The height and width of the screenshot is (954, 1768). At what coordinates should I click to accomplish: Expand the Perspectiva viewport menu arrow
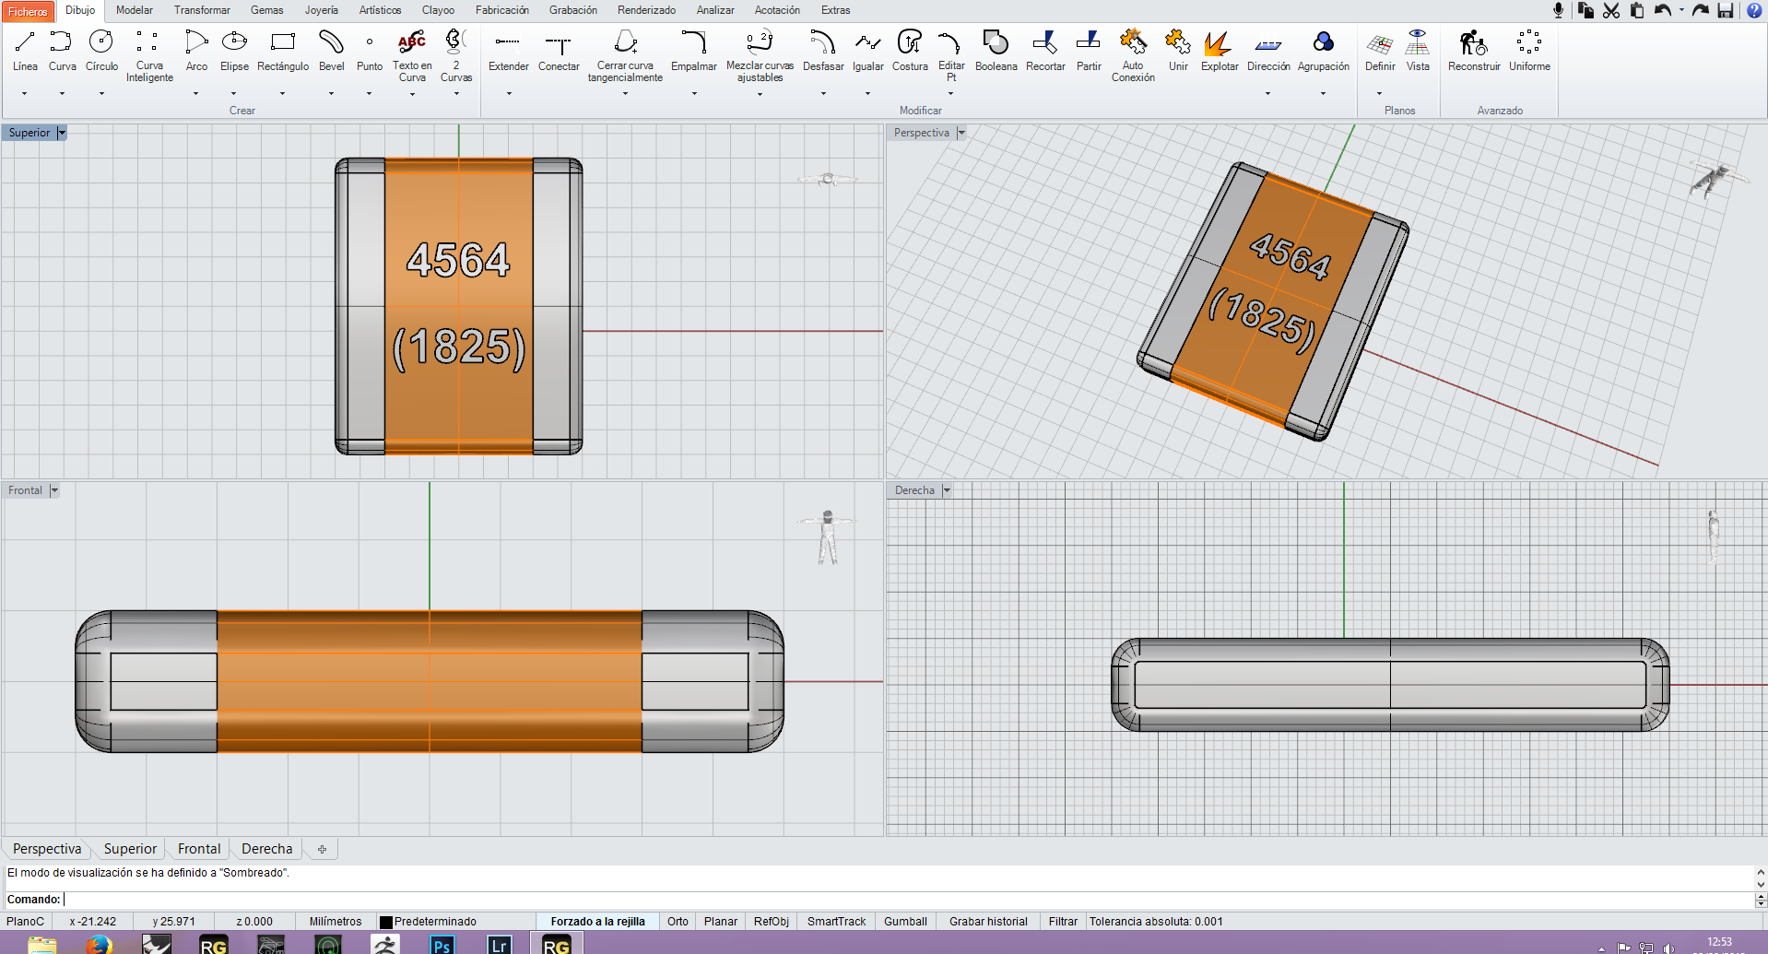pyautogui.click(x=961, y=133)
